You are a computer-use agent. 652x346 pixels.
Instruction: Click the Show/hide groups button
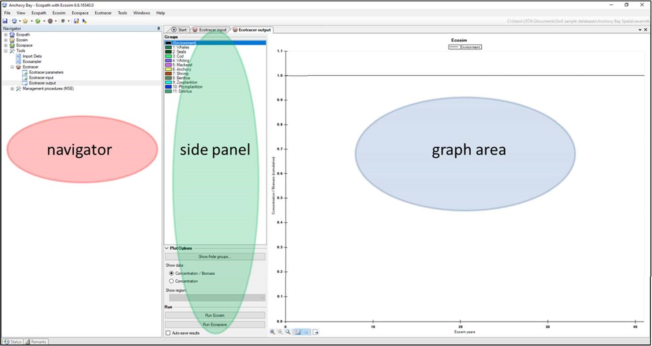215,256
